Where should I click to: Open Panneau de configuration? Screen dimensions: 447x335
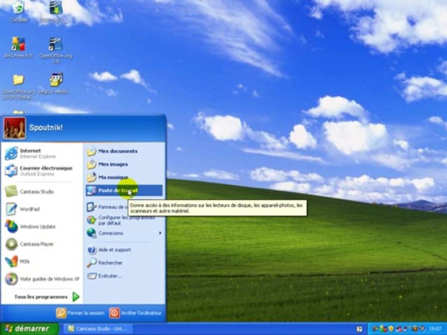click(107, 207)
